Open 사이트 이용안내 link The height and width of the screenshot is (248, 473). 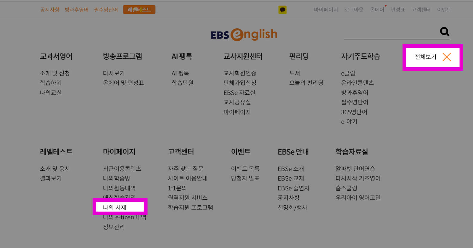tap(188, 178)
